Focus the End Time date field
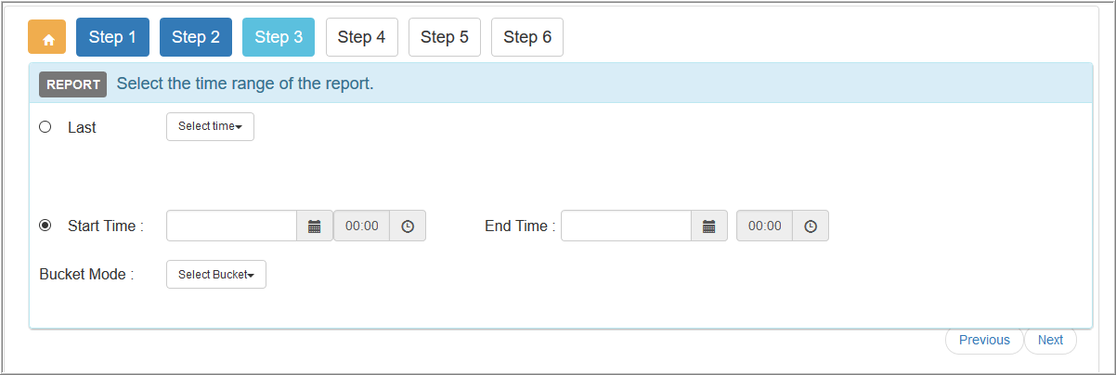Image resolution: width=1116 pixels, height=375 pixels. coord(627,226)
